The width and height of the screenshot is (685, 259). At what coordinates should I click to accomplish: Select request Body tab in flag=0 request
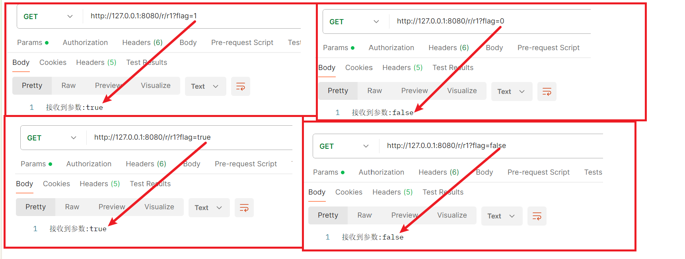click(494, 48)
